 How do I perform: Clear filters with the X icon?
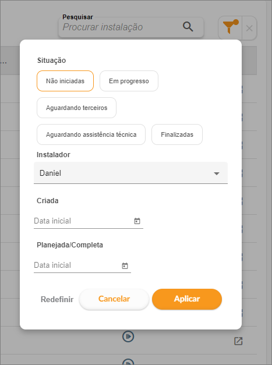click(x=249, y=29)
